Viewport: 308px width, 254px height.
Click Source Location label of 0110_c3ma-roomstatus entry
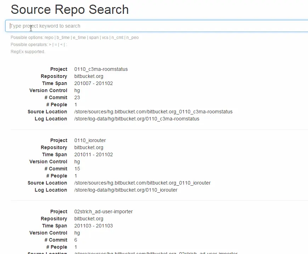[47, 112]
